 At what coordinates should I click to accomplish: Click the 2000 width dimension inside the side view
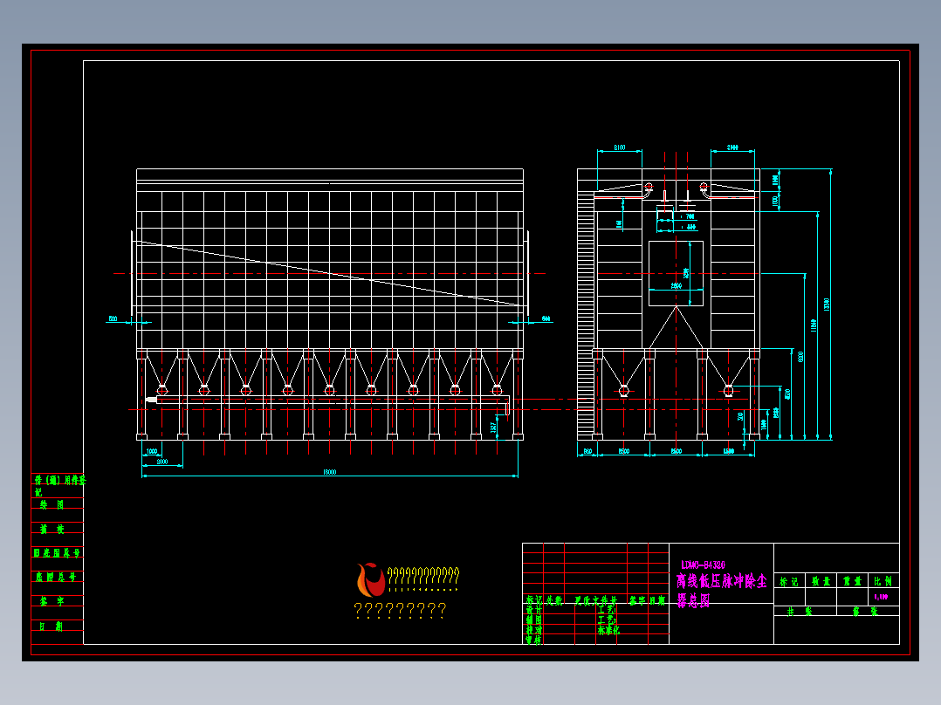pos(676,285)
